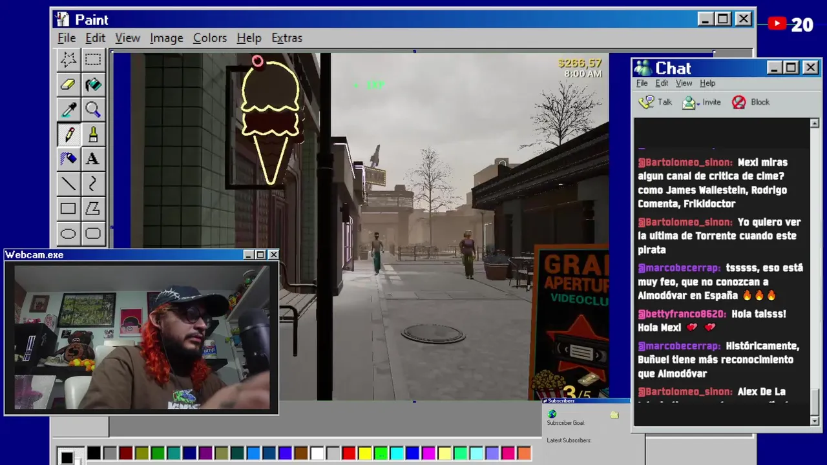Expand the Invite dropdown arrow

(698, 104)
